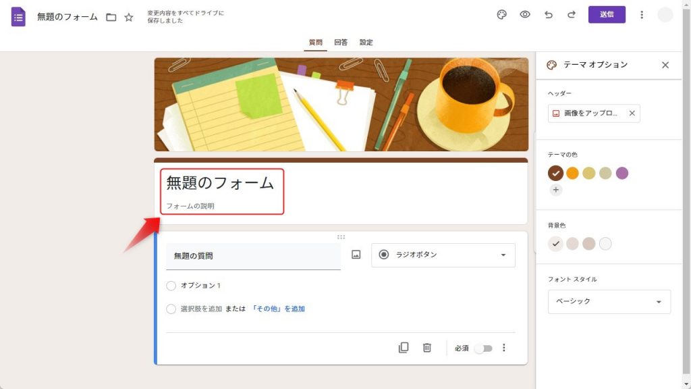Remove the uploaded header image
Screen dimensions: 691x389
(632, 113)
